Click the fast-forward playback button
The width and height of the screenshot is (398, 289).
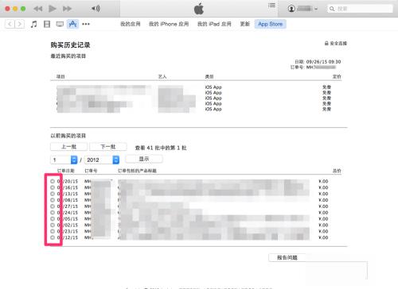pos(67,9)
